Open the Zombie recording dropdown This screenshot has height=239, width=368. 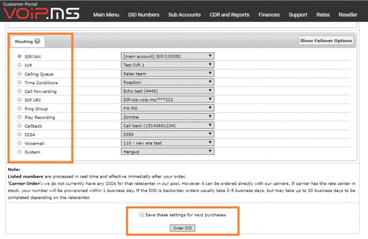167,117
